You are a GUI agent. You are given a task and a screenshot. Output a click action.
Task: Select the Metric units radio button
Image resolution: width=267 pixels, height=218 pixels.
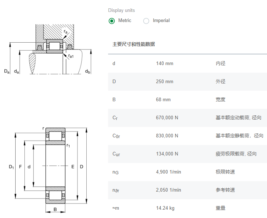[x=112, y=21]
